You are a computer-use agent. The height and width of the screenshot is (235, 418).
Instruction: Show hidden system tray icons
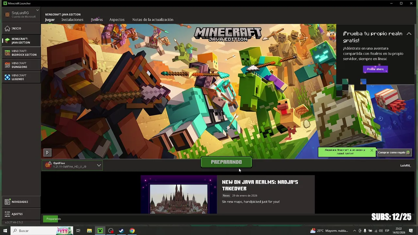pyautogui.click(x=355, y=231)
